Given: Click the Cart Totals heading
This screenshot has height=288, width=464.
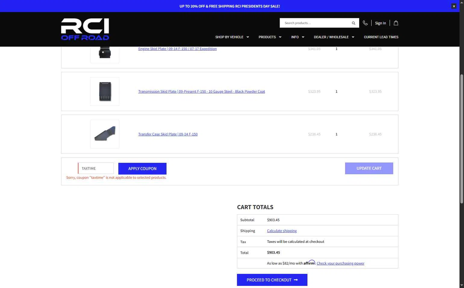Looking at the screenshot, I should point(255,207).
